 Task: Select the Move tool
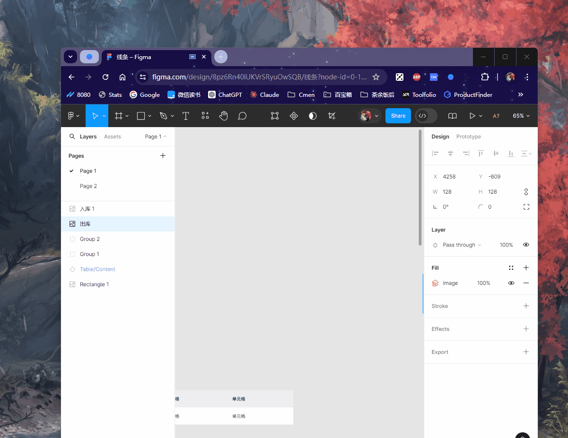coord(95,116)
